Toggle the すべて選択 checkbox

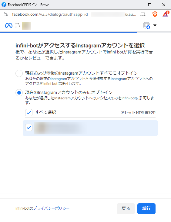coord(29,113)
